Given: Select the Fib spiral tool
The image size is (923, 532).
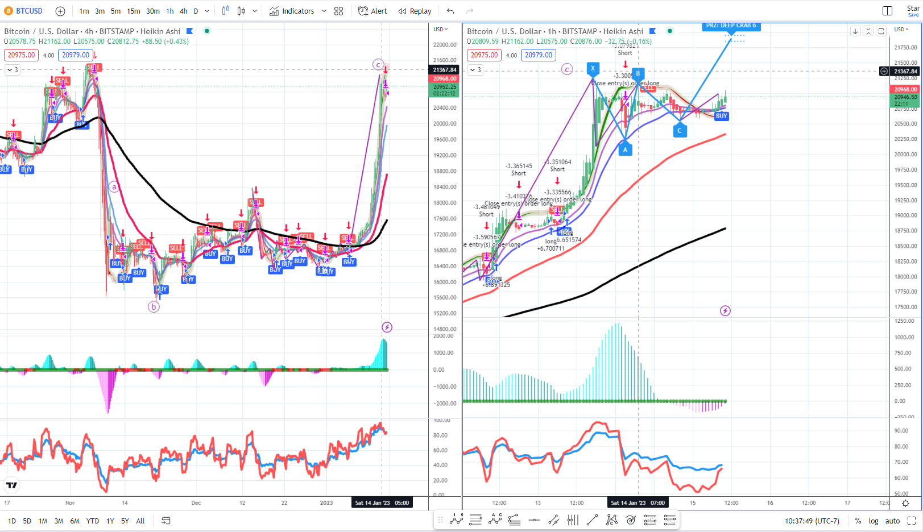Looking at the screenshot, I should pyautogui.click(x=631, y=519).
